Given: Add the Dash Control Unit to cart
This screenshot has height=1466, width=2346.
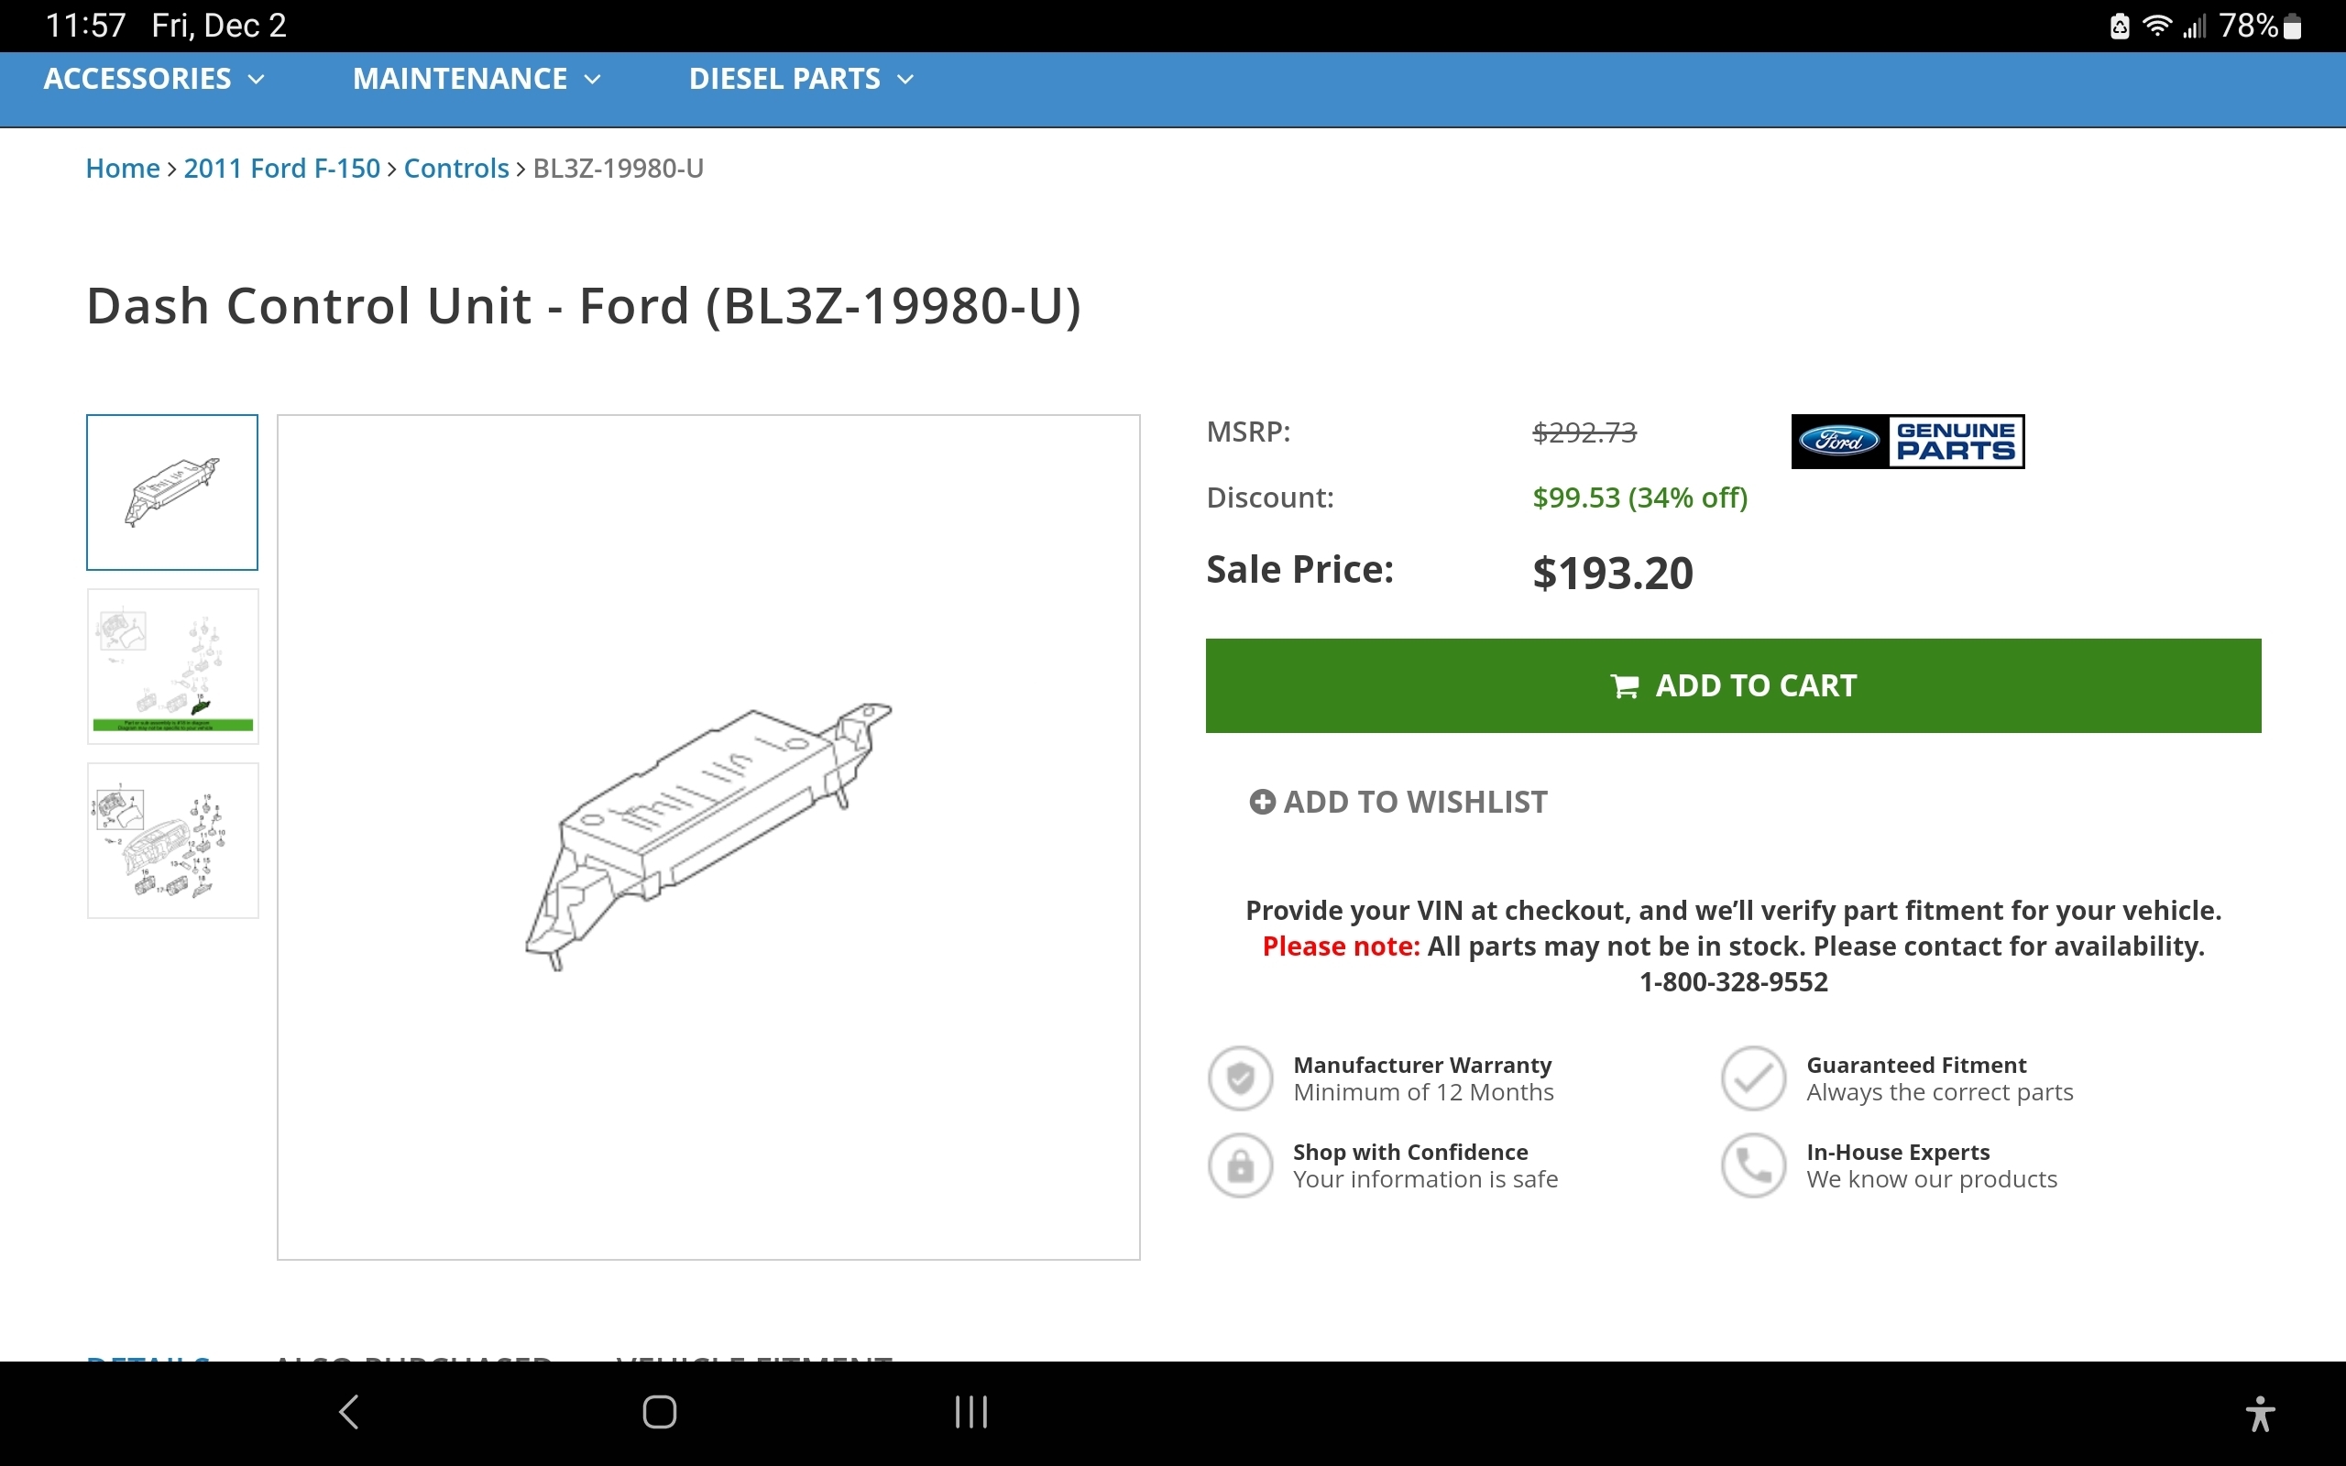Looking at the screenshot, I should pyautogui.click(x=1732, y=685).
